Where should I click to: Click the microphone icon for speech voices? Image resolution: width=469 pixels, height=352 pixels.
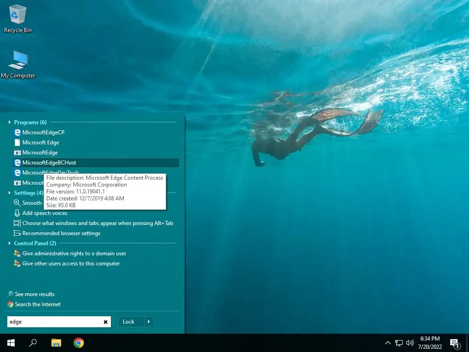[17, 213]
